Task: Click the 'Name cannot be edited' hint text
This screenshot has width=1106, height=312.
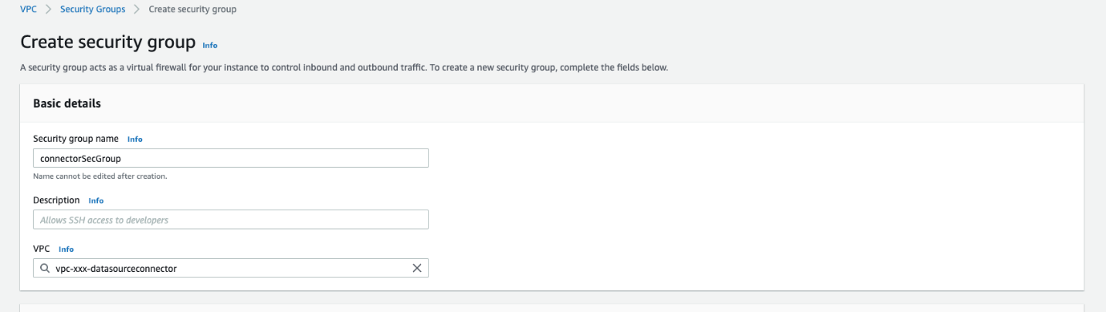Action: (x=100, y=176)
